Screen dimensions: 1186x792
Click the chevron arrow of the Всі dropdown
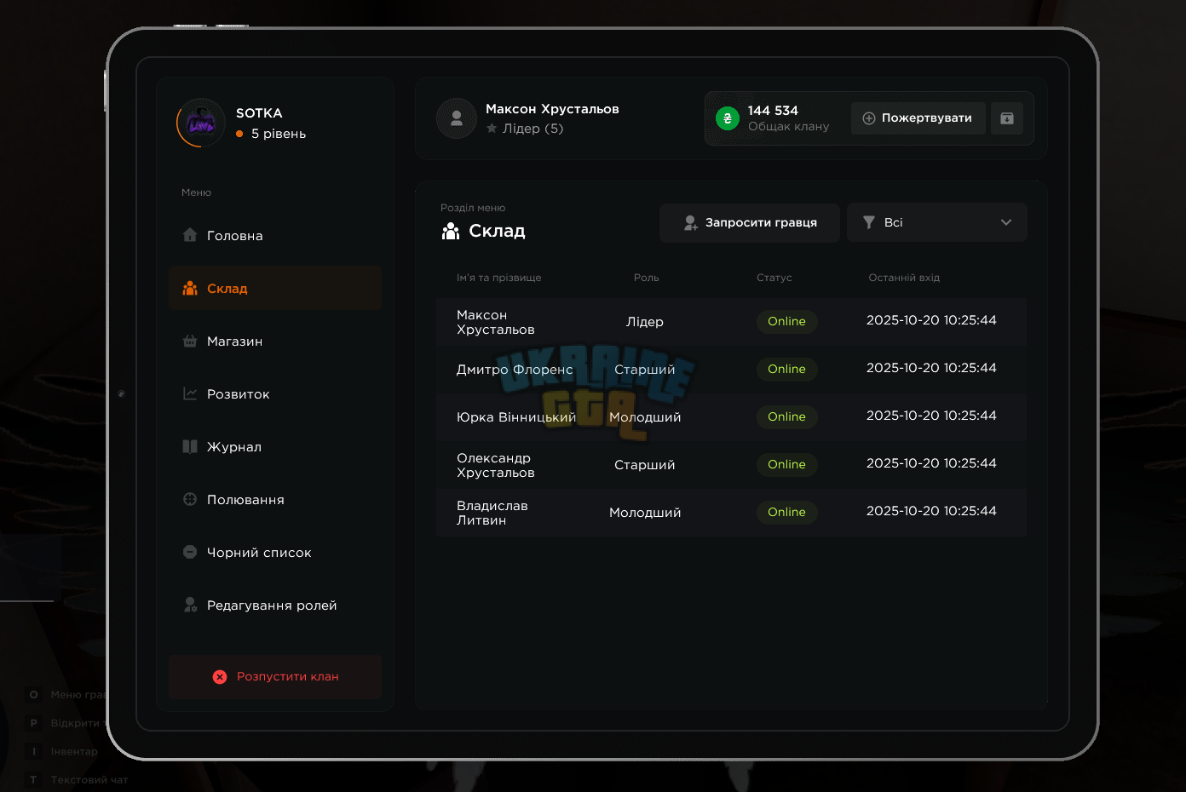(1006, 222)
